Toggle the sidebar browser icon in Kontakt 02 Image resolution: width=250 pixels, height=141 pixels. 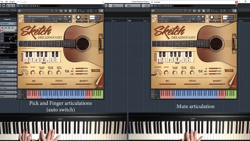point(234,11)
